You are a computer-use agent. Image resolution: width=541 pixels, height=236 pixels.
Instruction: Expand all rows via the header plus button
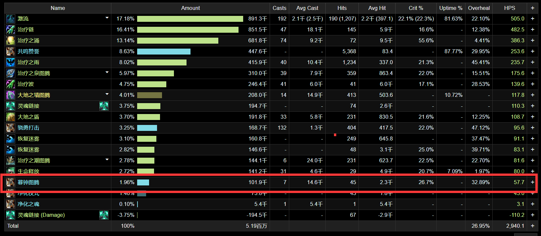click(532, 8)
